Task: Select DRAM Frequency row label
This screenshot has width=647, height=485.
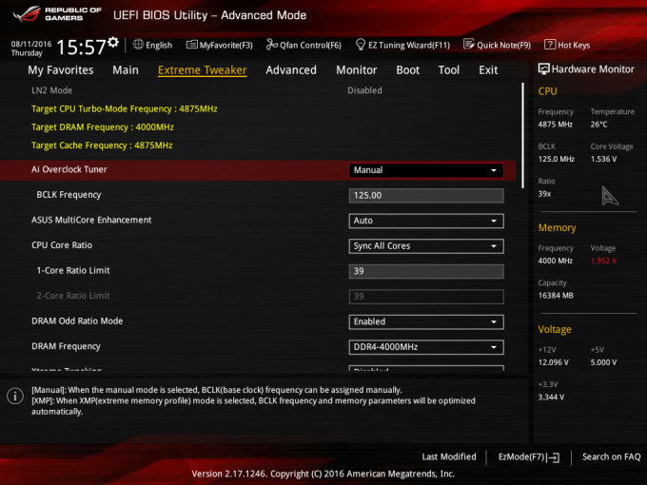Action: click(x=66, y=346)
